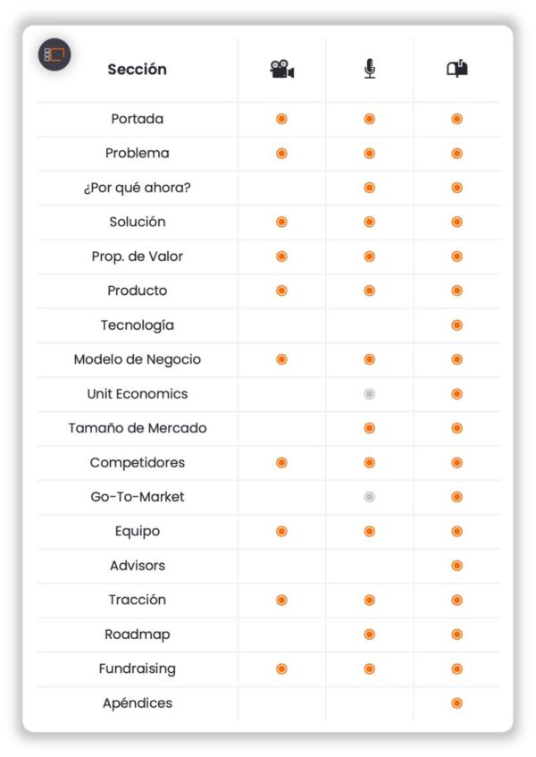Toggle the microphone dot for Equipo

coord(370,532)
